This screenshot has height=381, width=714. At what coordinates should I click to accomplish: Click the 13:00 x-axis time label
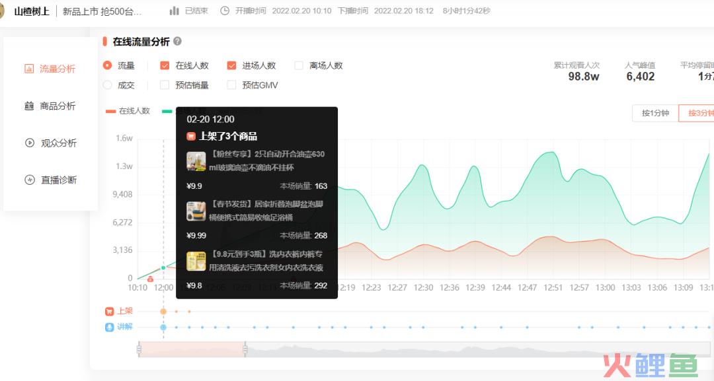605,288
